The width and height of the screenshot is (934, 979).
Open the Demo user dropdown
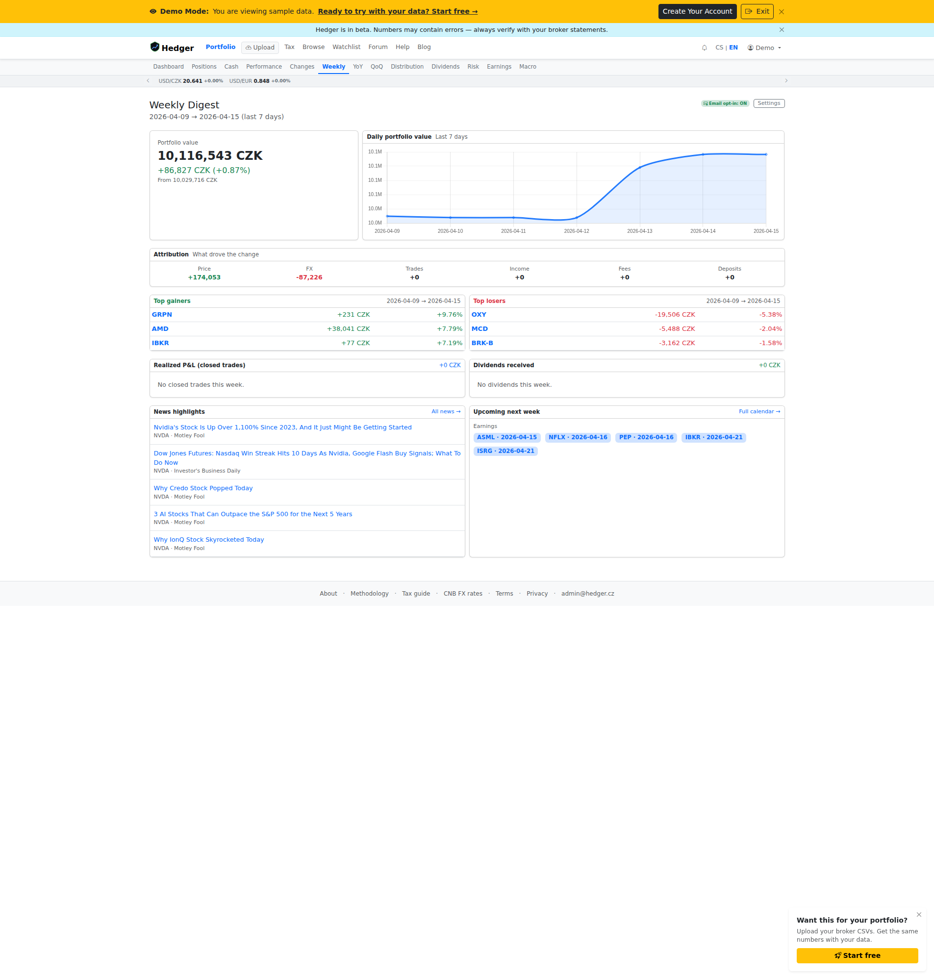coord(764,48)
